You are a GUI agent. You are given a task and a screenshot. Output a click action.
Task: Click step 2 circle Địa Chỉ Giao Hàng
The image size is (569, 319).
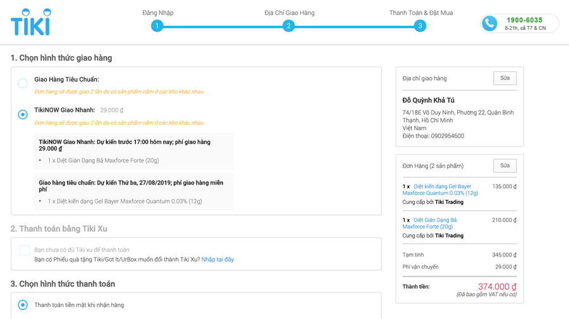click(289, 26)
